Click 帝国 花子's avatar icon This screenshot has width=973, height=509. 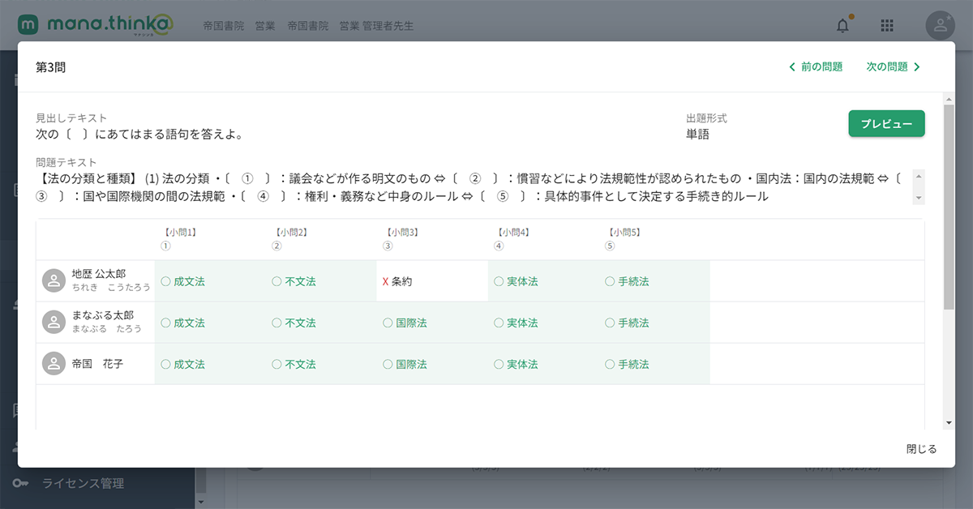point(54,364)
